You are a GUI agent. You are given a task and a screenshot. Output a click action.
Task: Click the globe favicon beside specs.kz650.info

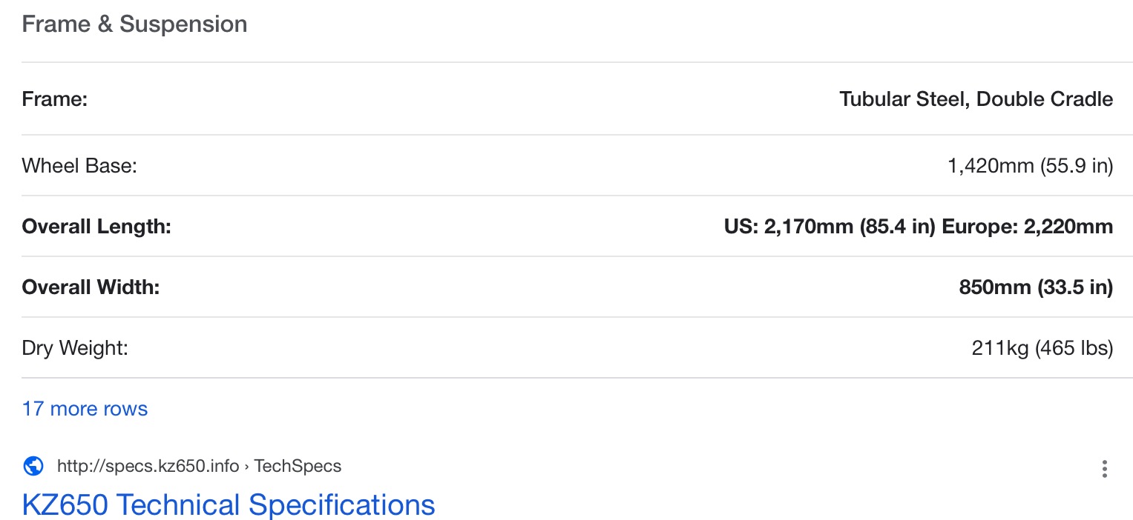coord(33,467)
